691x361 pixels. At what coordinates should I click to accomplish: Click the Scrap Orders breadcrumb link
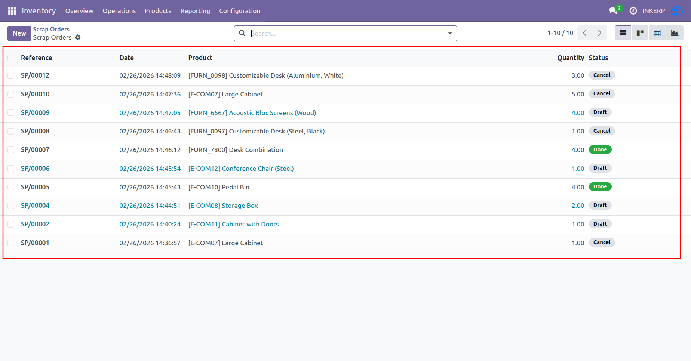[x=51, y=29]
